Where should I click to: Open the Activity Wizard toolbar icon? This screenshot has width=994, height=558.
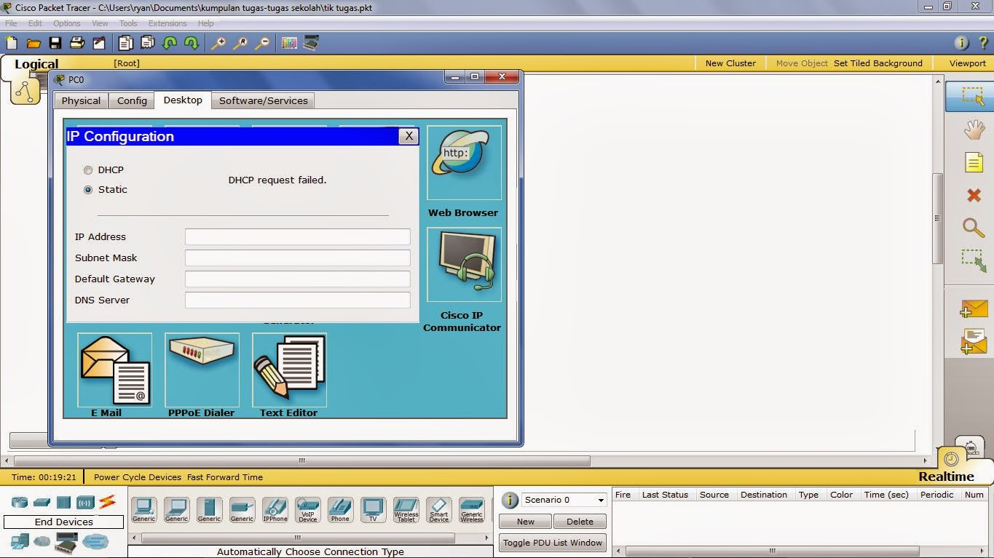pos(98,43)
